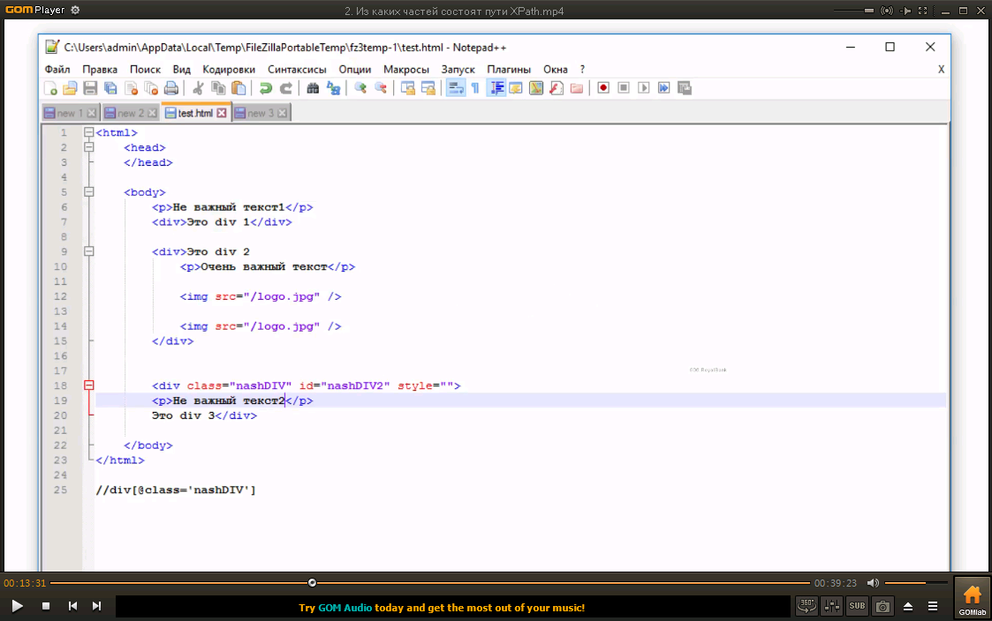Click the Start Recording macro icon

[x=603, y=88]
